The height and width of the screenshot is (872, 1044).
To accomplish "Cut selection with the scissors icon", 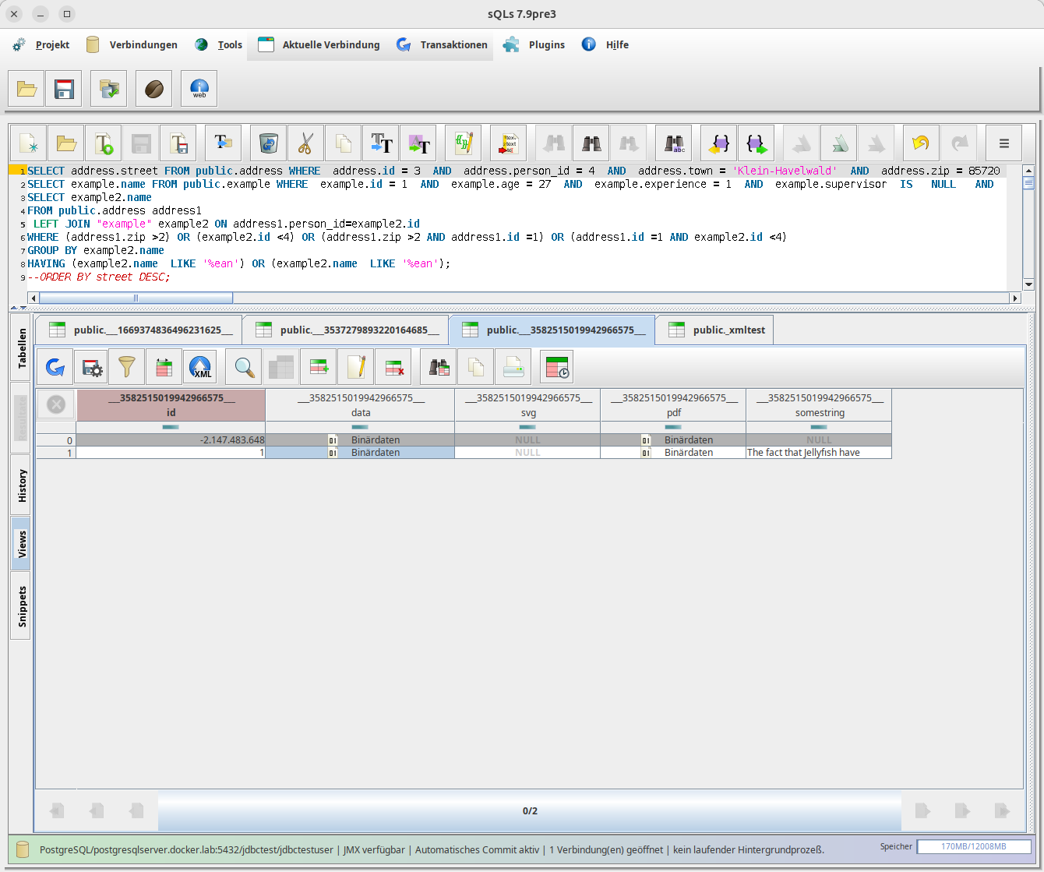I will point(306,143).
